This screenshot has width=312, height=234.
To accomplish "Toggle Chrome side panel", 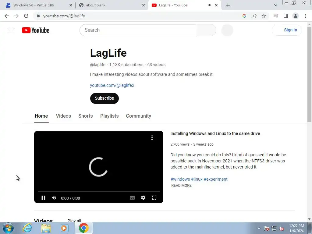I will click(x=286, y=16).
